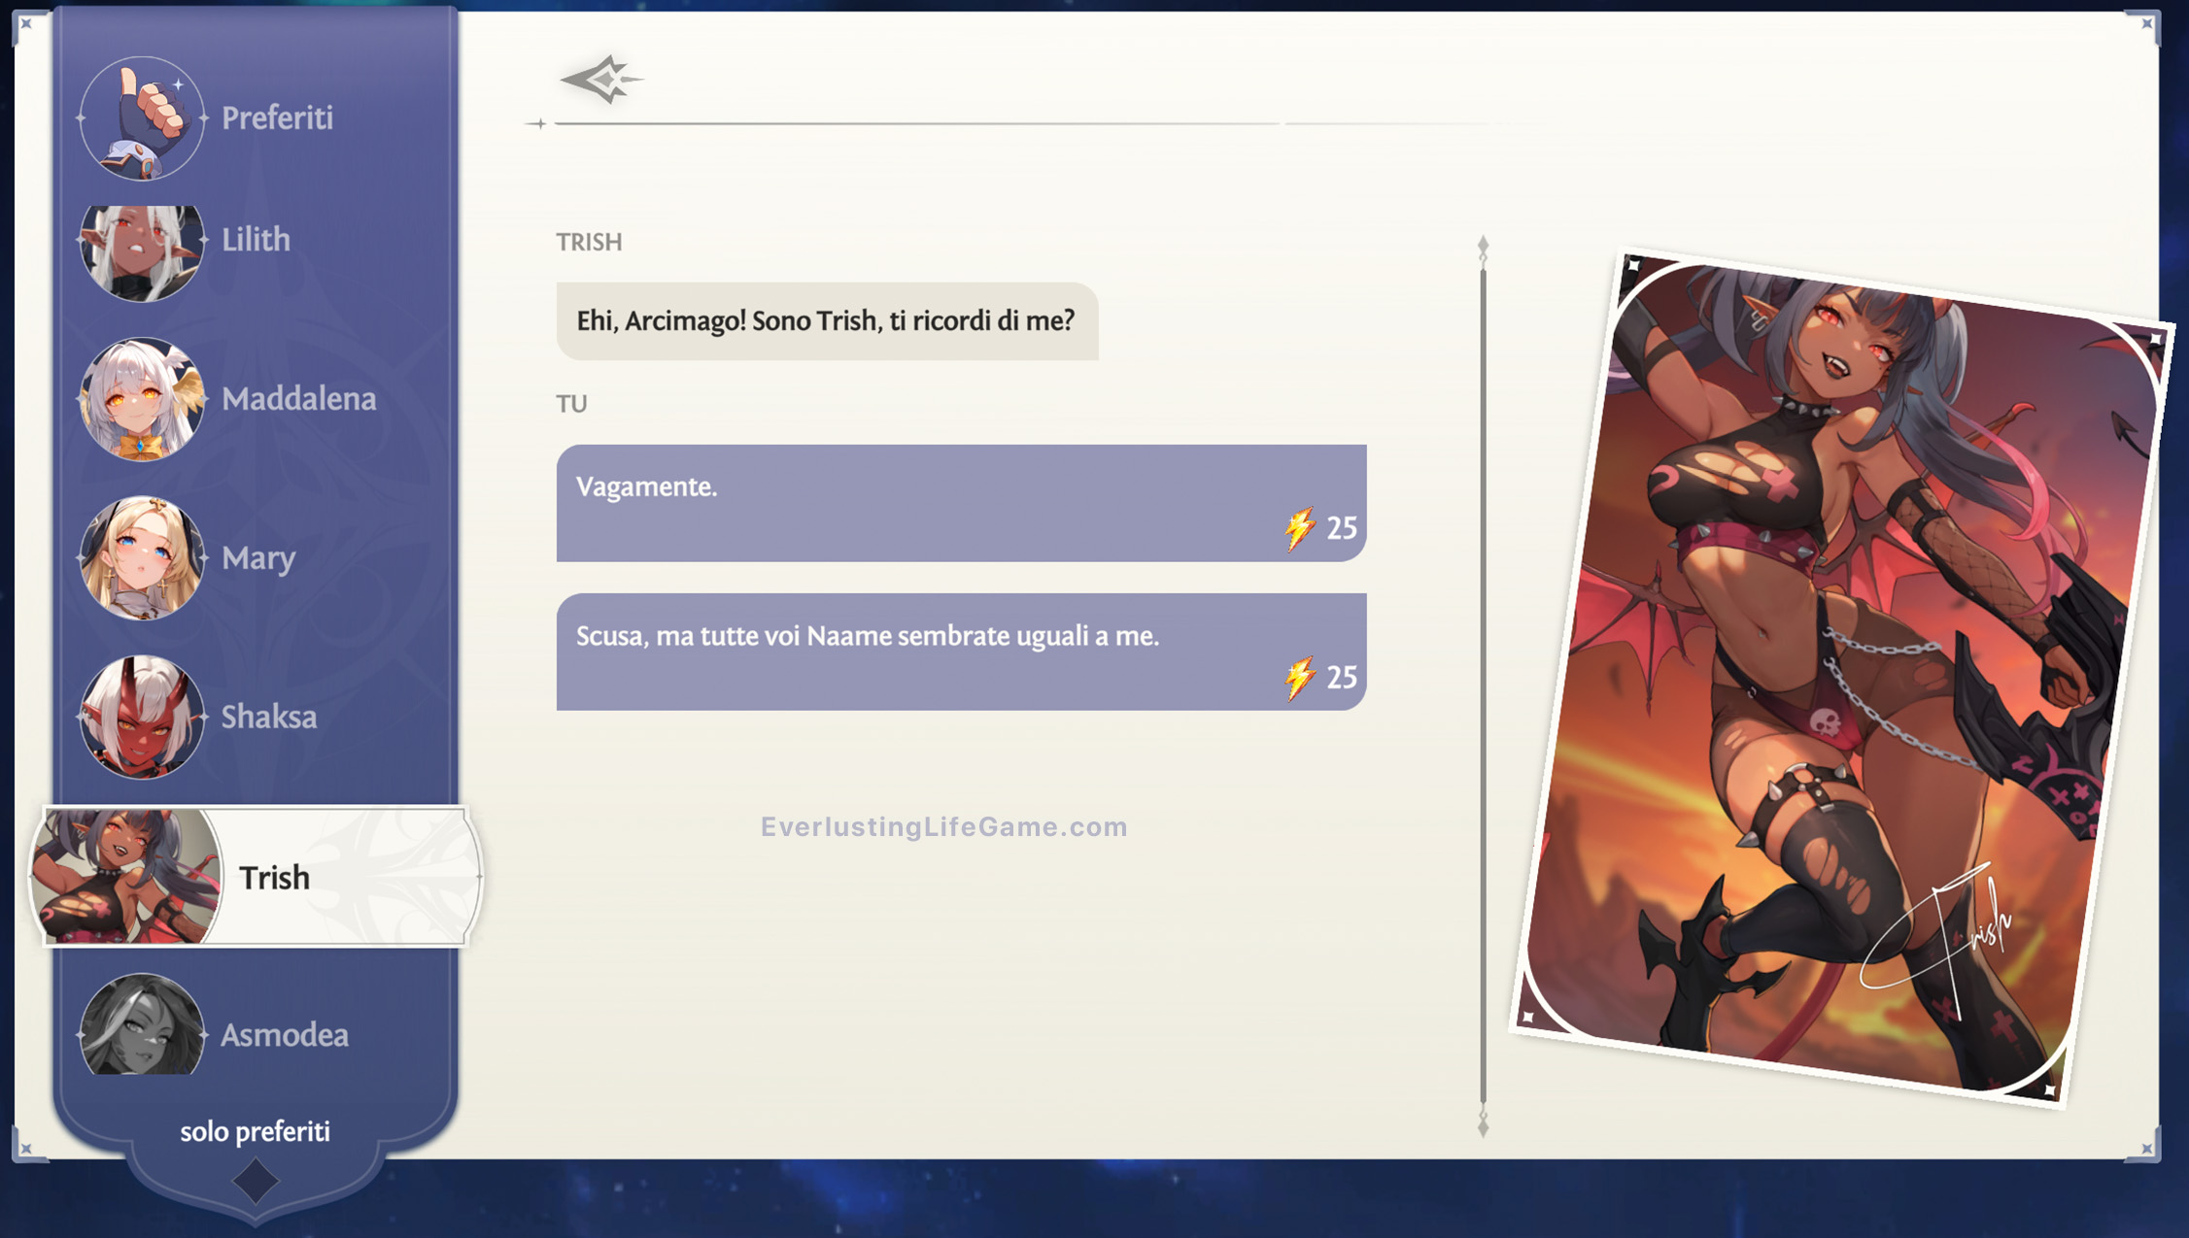Open the Mary contact entry
Image resolution: width=2189 pixels, height=1238 pixels.
[258, 558]
